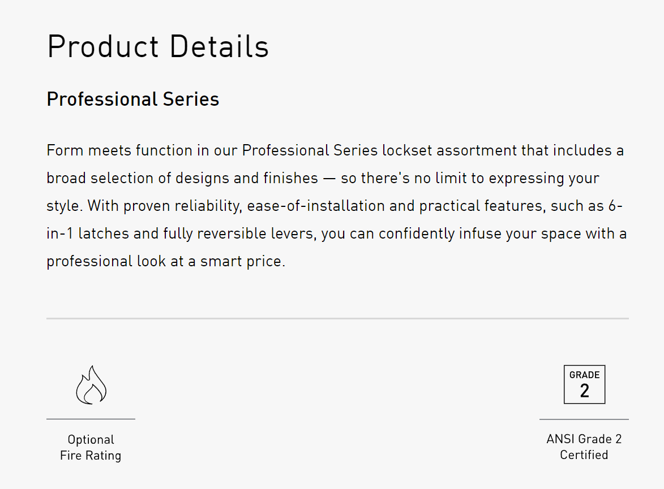The width and height of the screenshot is (664, 489).
Task: Click the text line starting 'Form meets function'
Action: 335,150
